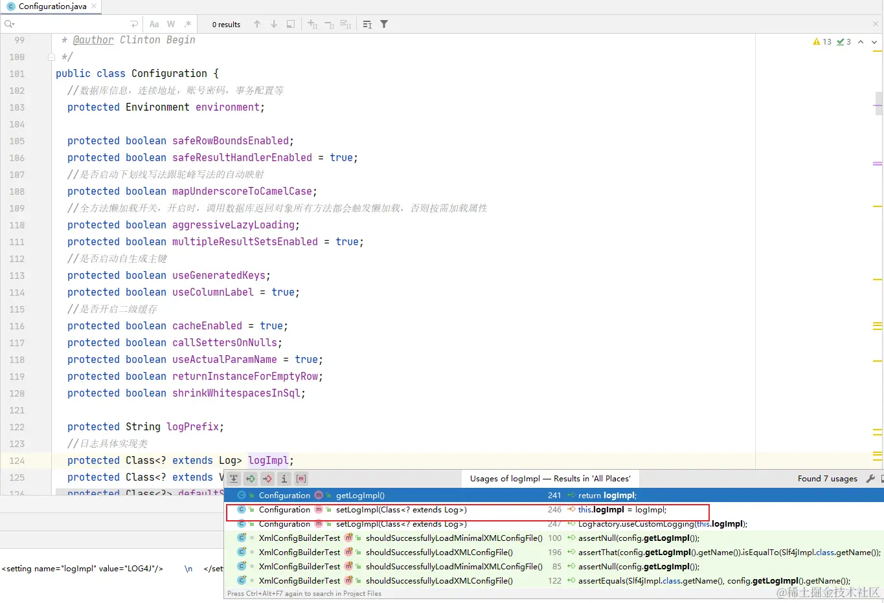Image resolution: width=884 pixels, height=603 pixels.
Task: Click the previous occurrence up arrow
Action: [257, 24]
